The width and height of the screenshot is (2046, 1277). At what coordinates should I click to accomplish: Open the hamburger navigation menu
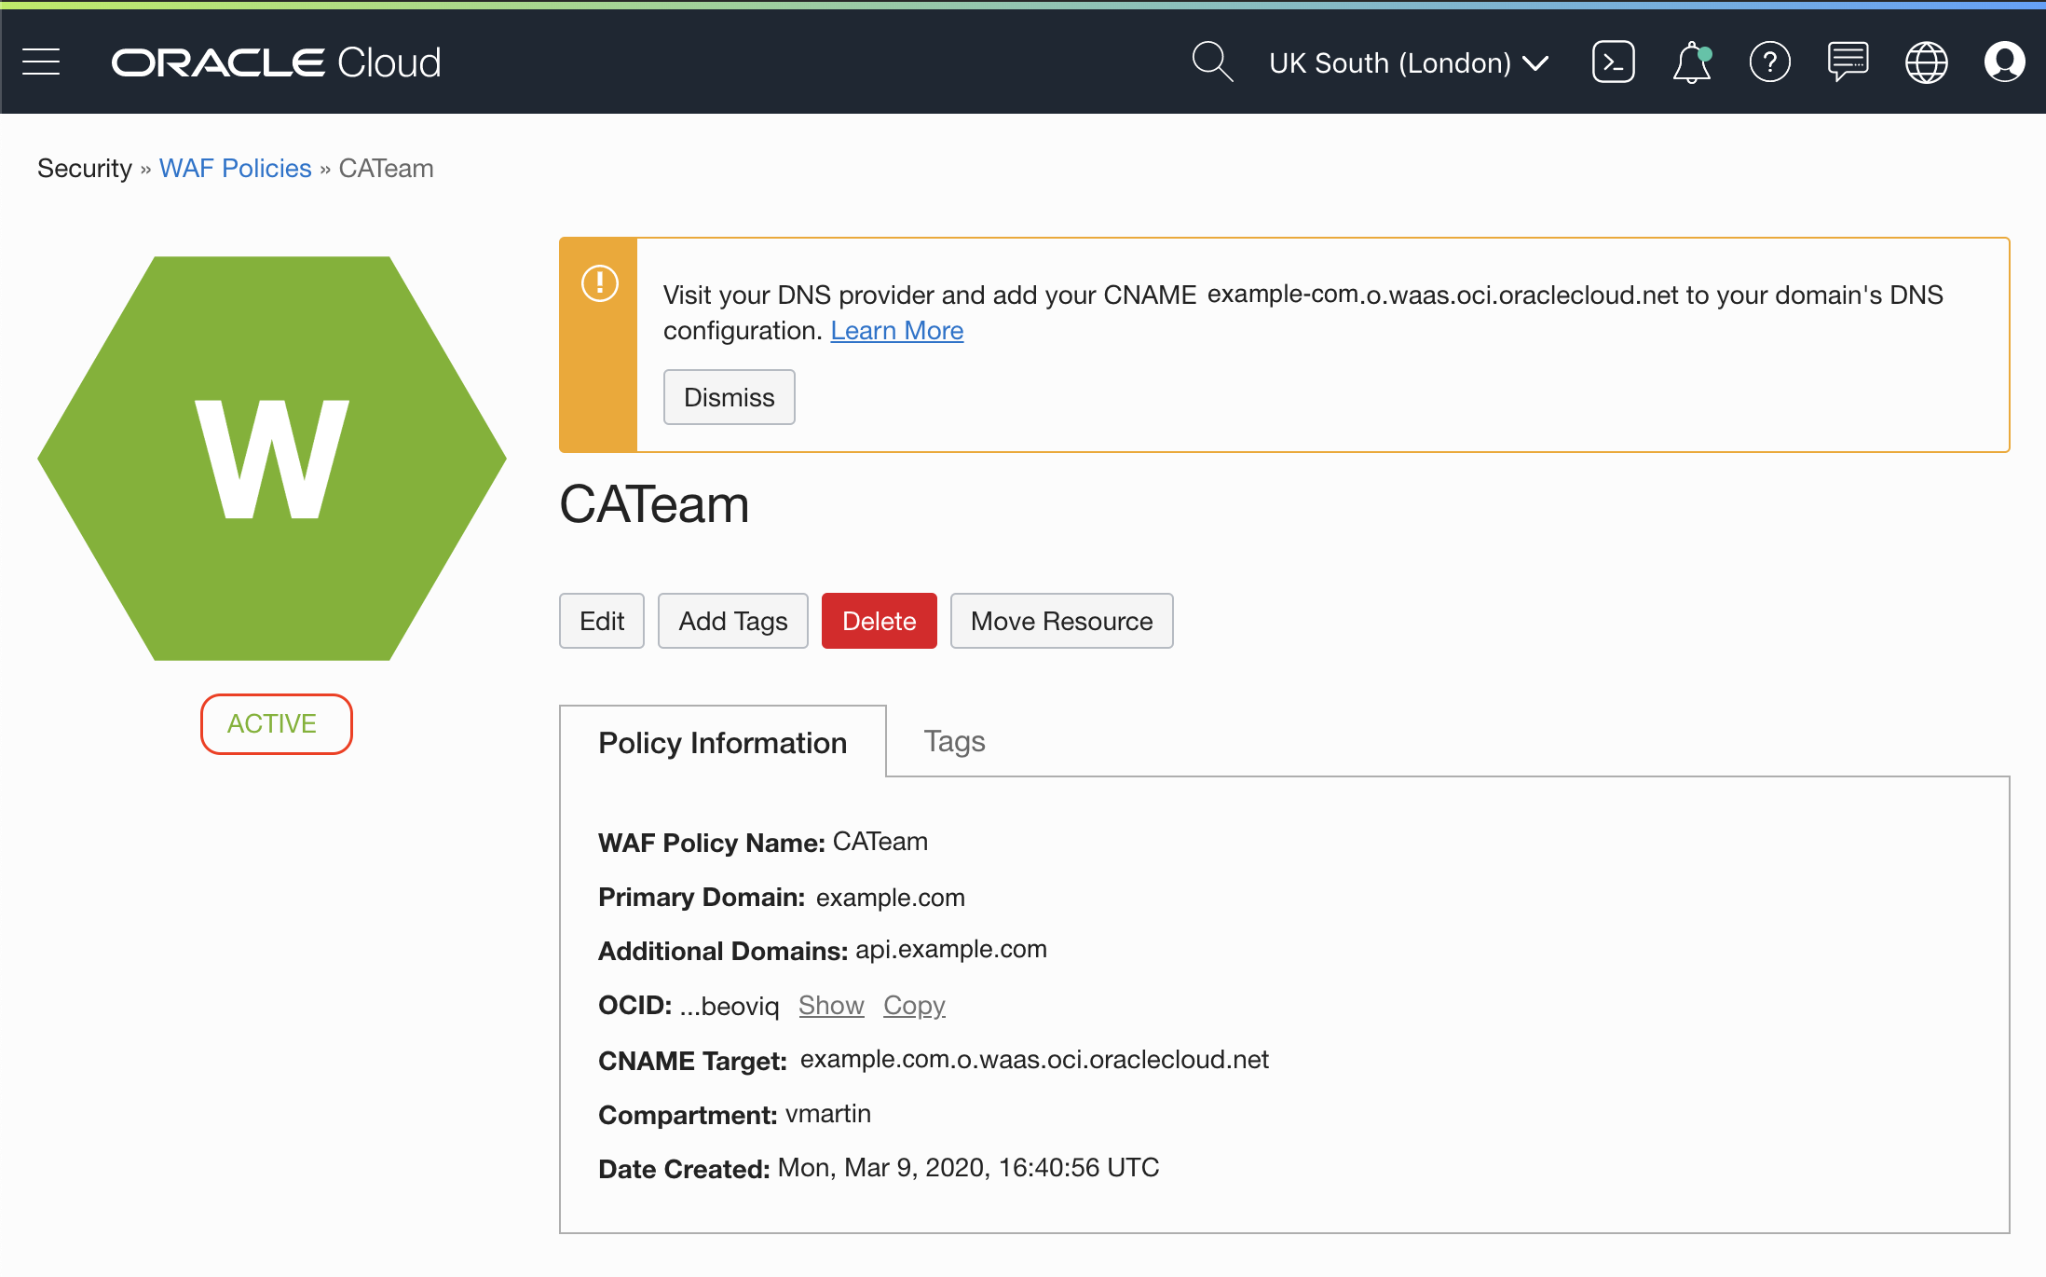tap(41, 62)
